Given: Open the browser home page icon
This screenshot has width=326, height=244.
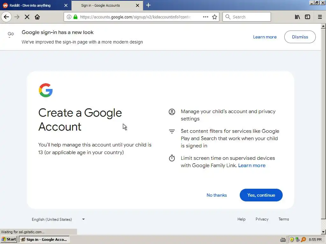Looking at the screenshot, I should click(x=37, y=17).
